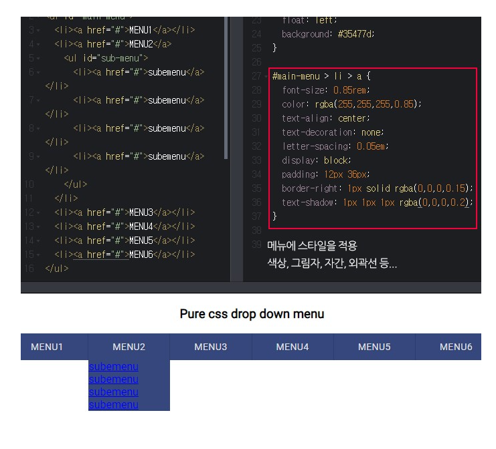The image size is (496, 449).
Task: Click line number 10 in HTML gutter
Action: coord(29,184)
